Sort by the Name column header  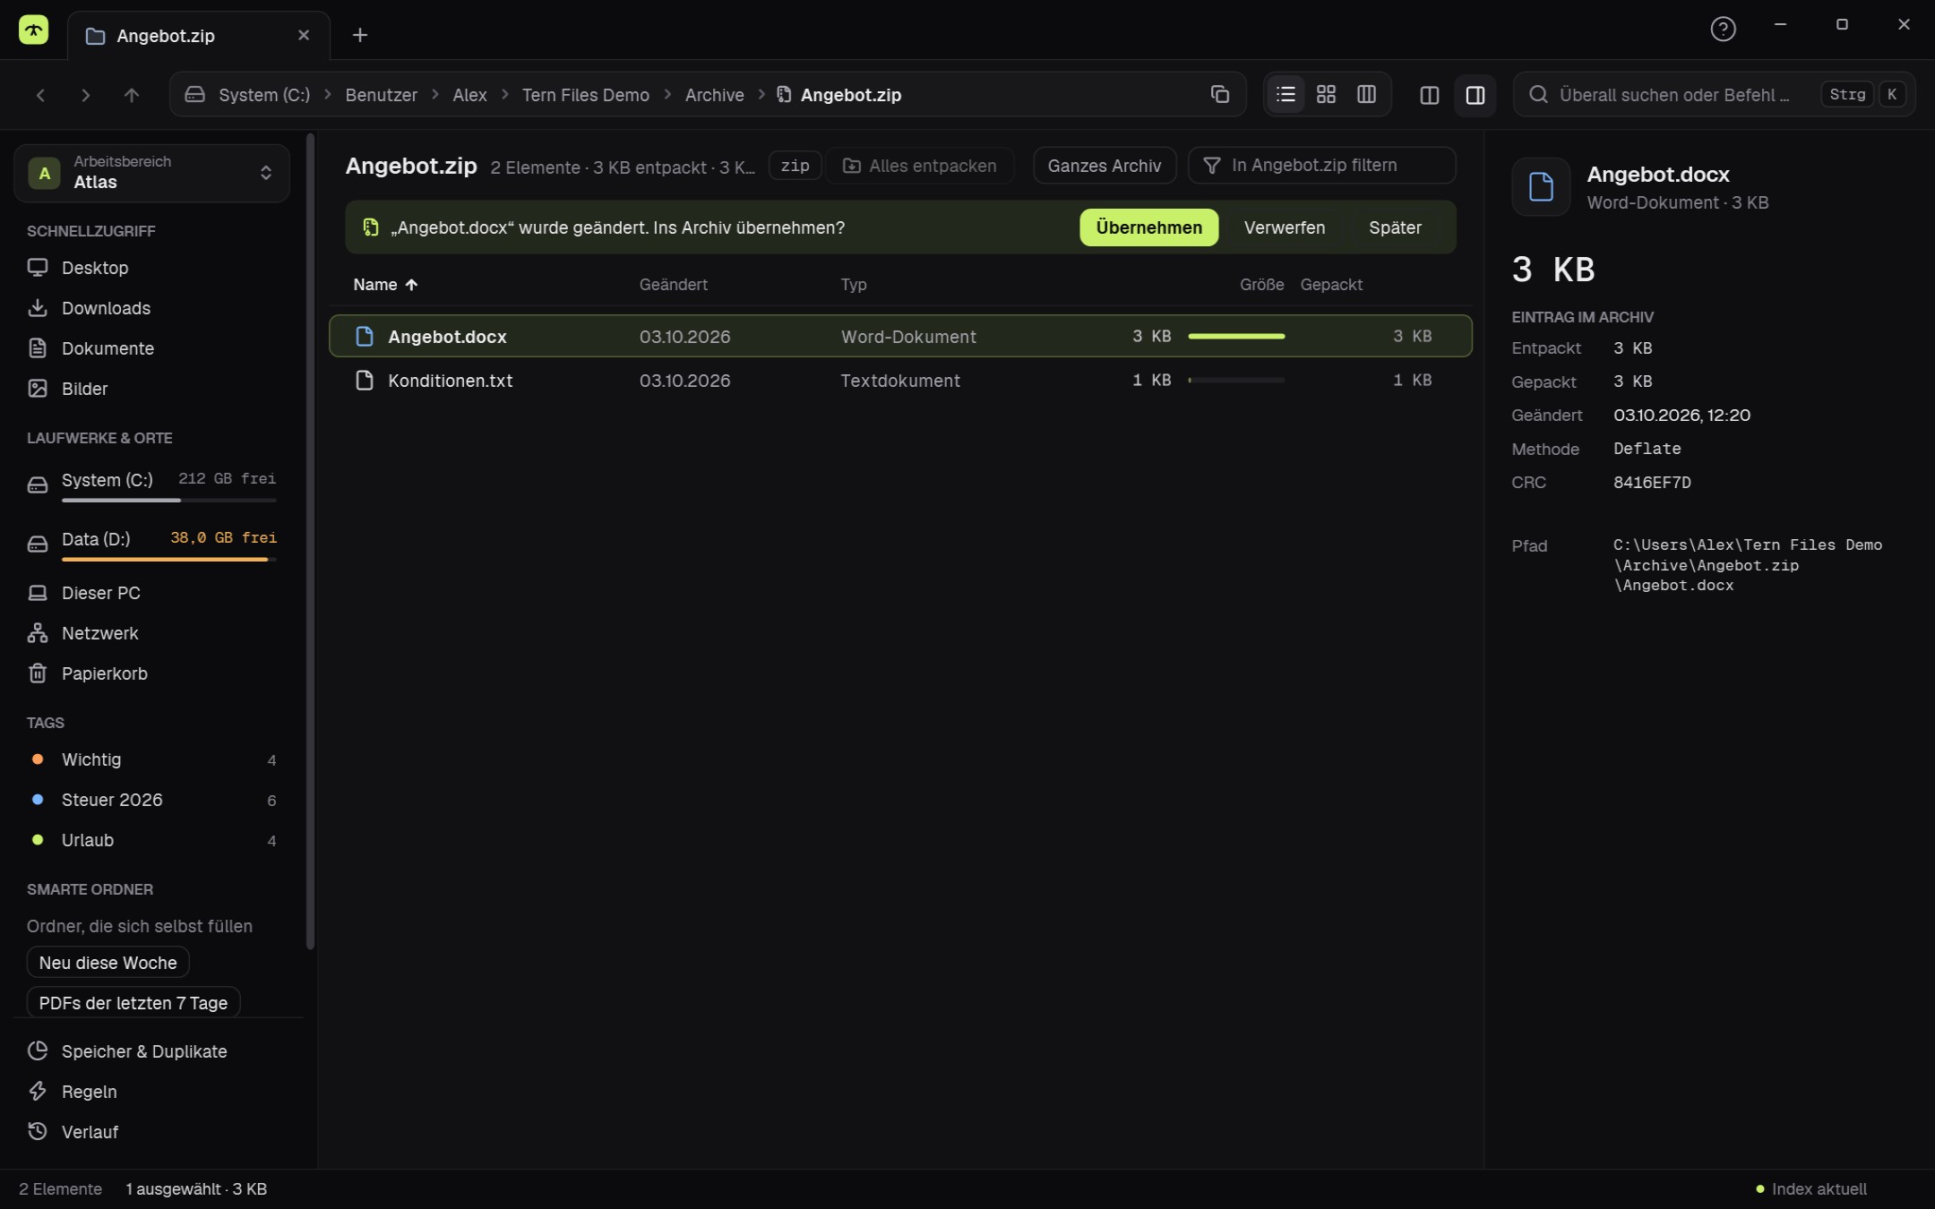point(385,285)
